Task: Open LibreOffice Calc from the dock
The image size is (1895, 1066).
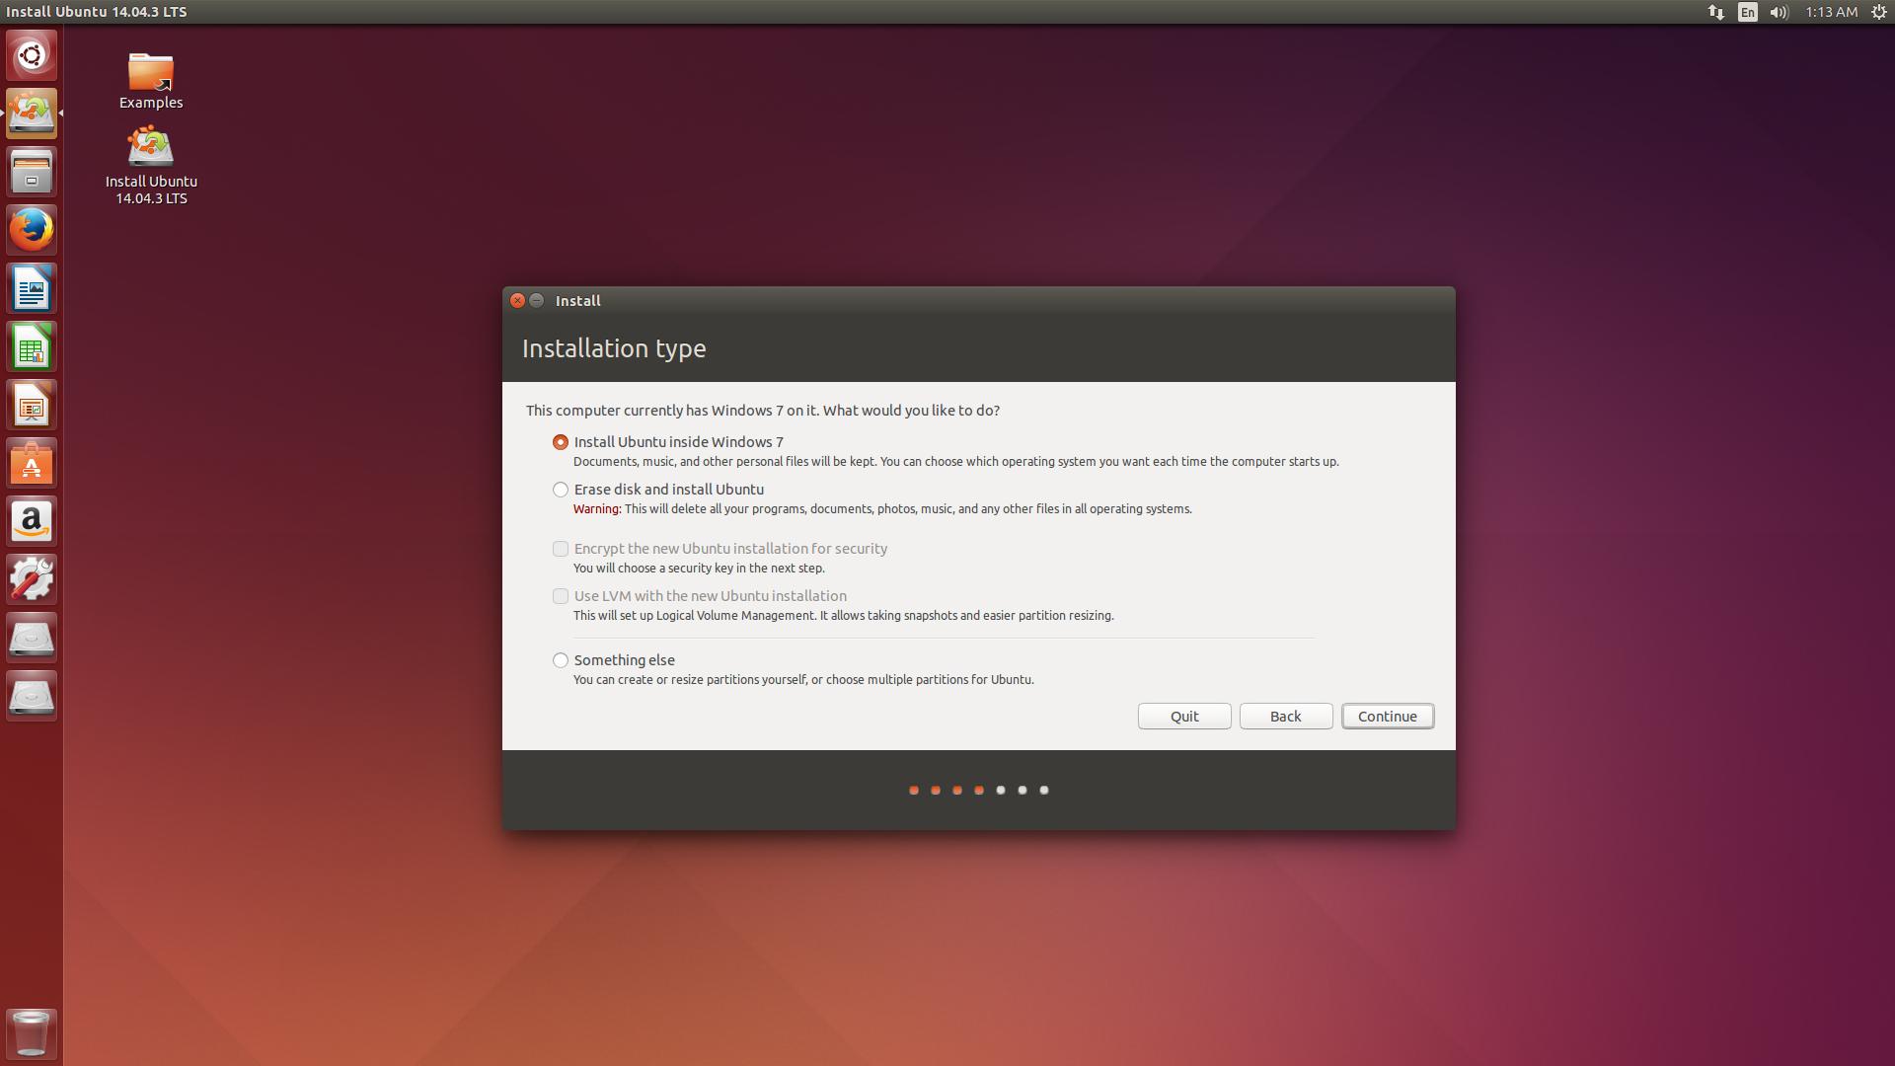Action: [32, 346]
